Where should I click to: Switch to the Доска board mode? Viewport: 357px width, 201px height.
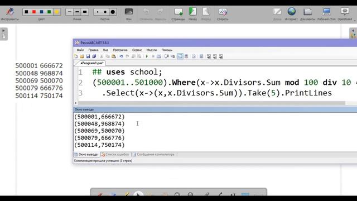[277, 13]
